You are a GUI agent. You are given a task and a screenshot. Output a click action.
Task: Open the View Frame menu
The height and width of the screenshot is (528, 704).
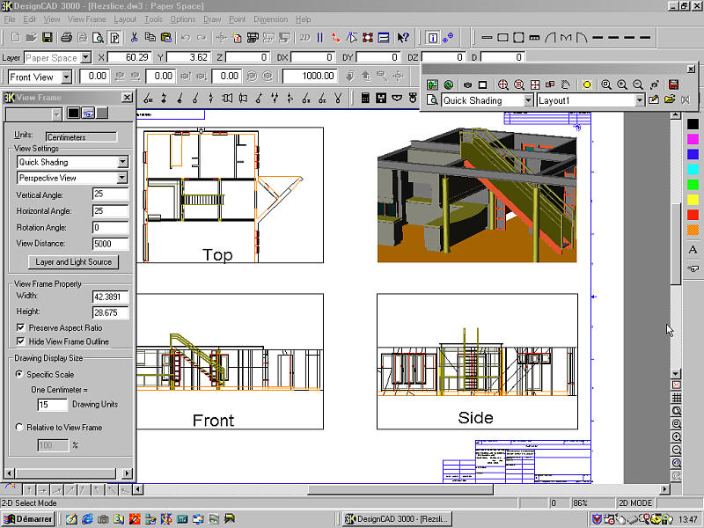87,18
